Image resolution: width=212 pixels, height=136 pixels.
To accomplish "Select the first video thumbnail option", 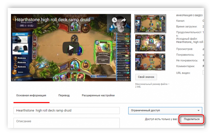I will (x=150, y=24).
